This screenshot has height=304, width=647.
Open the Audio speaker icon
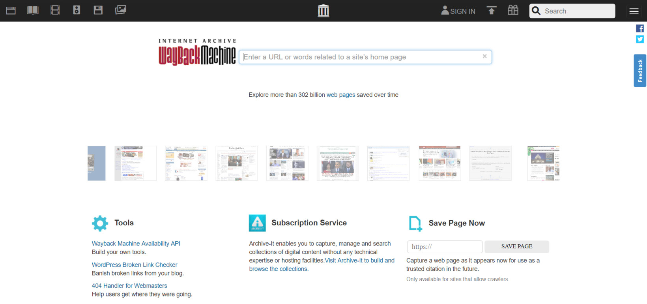(77, 10)
